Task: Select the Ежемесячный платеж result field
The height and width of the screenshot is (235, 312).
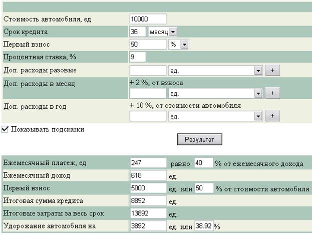Action: pos(147,163)
